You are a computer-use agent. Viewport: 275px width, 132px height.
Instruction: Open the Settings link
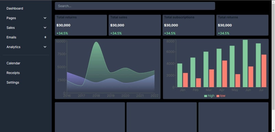(x=13, y=82)
